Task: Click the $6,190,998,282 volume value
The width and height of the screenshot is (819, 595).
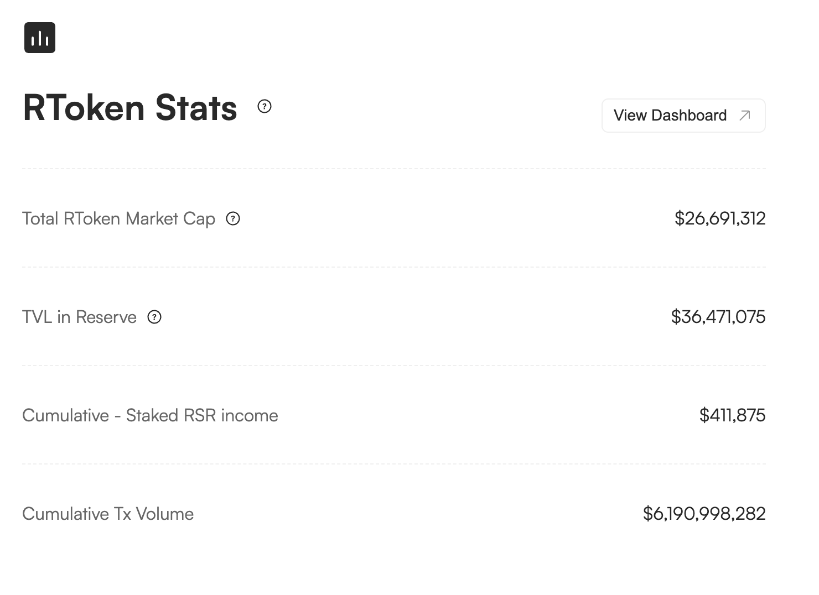Action: click(704, 514)
